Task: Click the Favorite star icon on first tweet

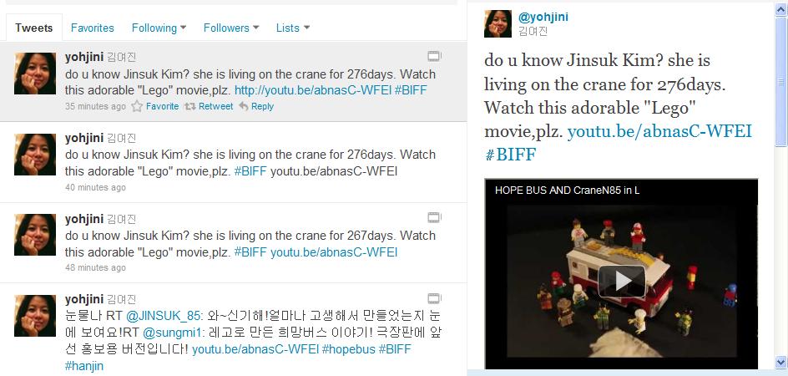Action: [x=137, y=106]
